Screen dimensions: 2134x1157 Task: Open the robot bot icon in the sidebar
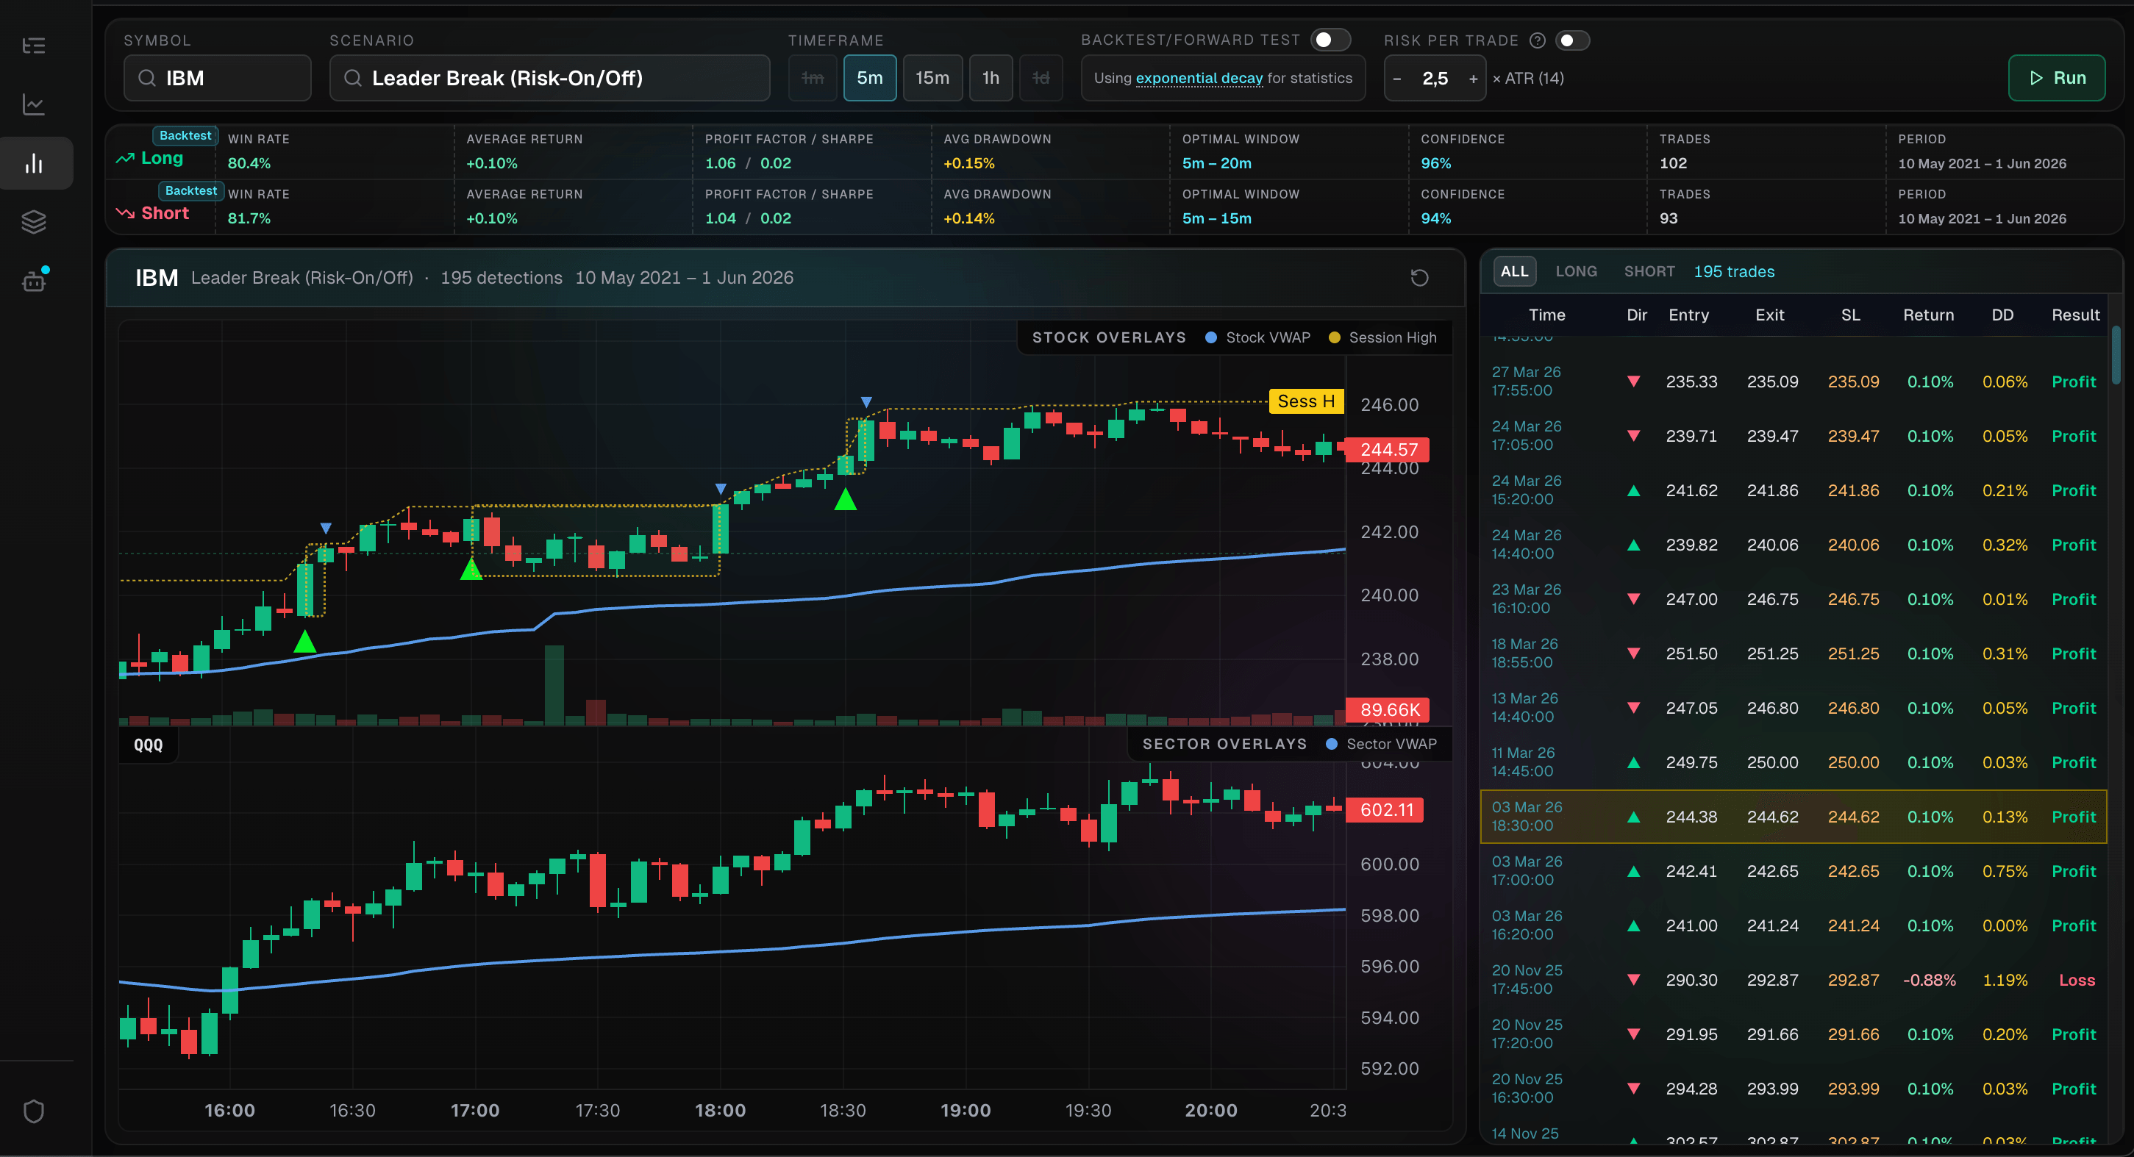pos(34,281)
